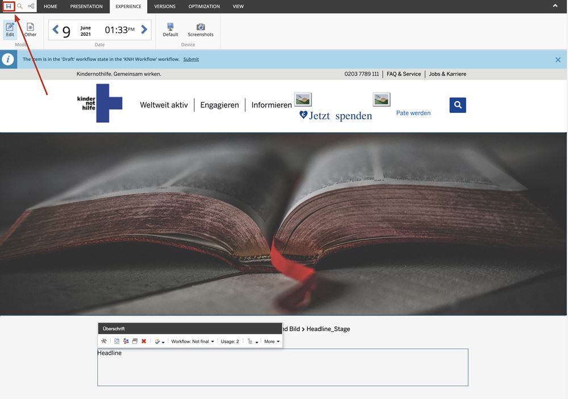Expand the Workflow: Not final dropdown

(193, 342)
